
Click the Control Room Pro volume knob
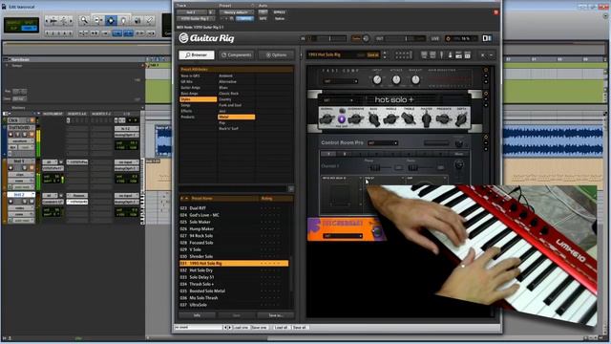click(459, 143)
